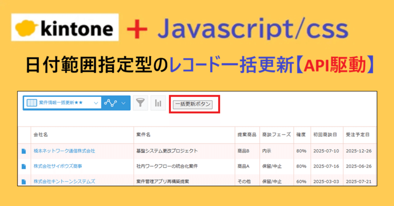
Task: Click the list view table icon
Action: 31,103
